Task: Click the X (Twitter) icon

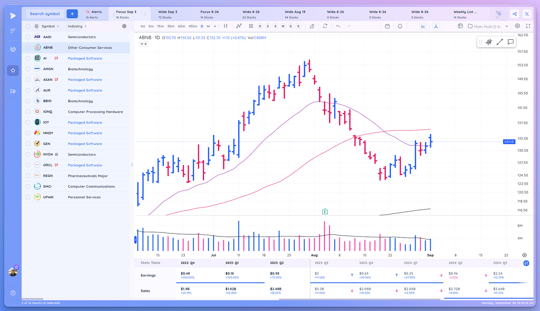Action: point(527,14)
